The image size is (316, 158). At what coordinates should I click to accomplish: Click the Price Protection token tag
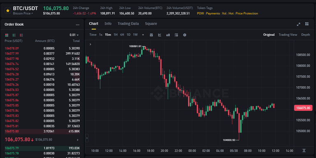(247, 14)
